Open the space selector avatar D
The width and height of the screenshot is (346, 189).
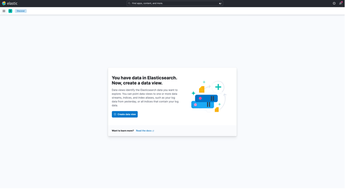pyautogui.click(x=10, y=11)
